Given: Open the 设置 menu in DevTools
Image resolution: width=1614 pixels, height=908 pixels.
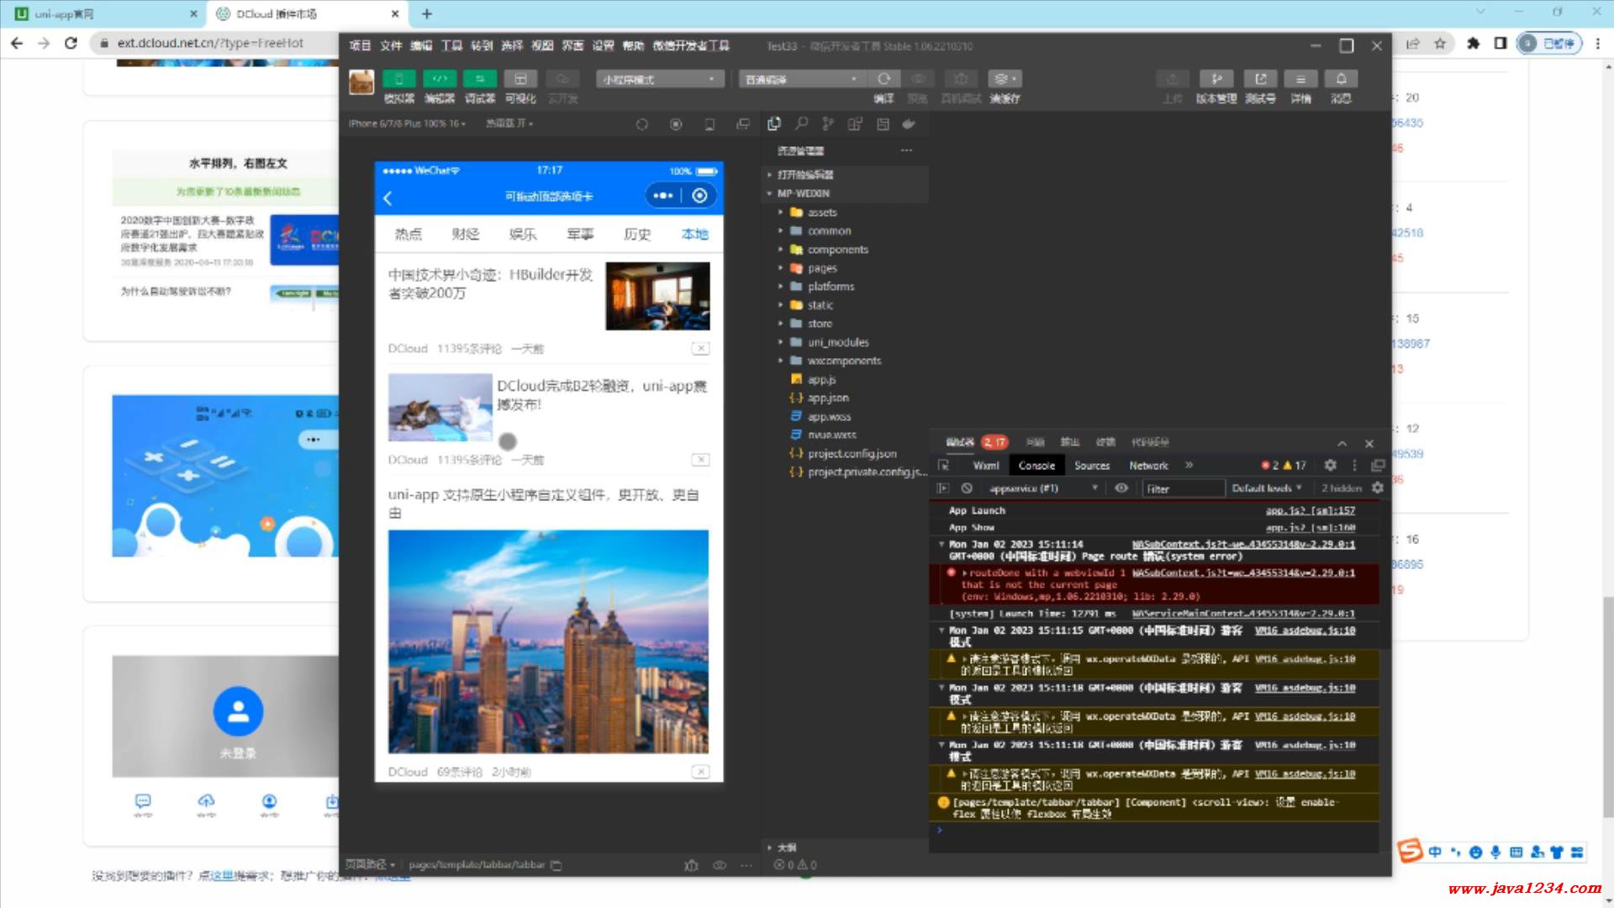Looking at the screenshot, I should click(603, 45).
